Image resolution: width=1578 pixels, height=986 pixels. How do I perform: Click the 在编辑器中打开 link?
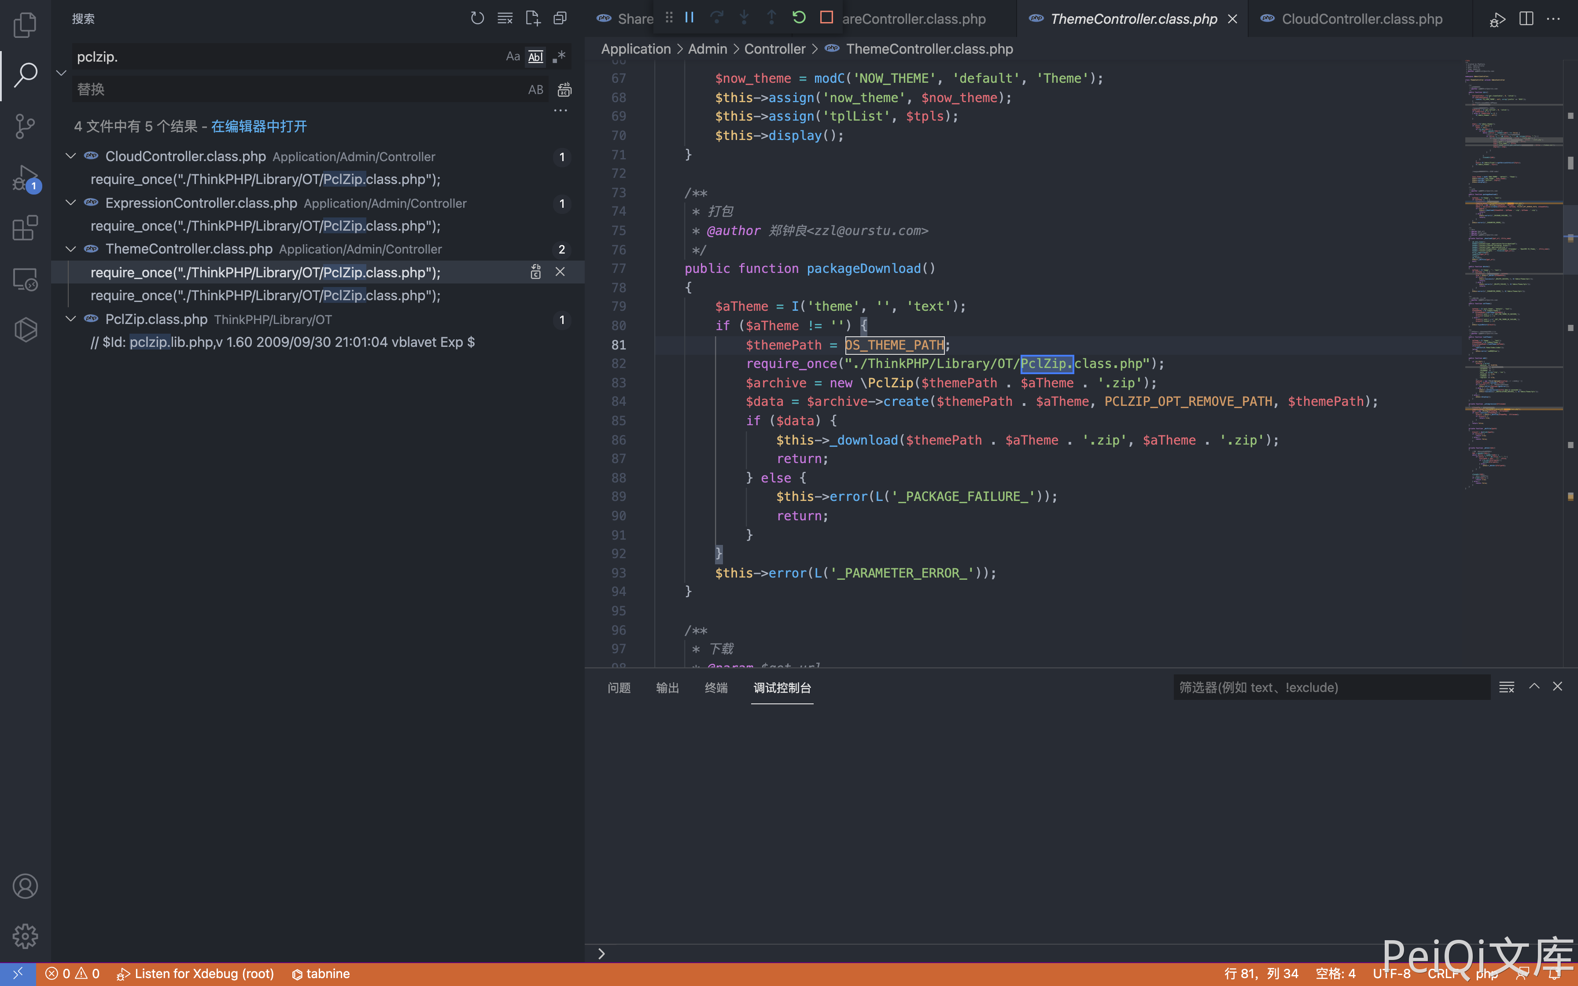(259, 126)
